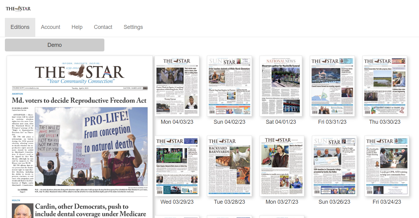Open the Help tab
Image resolution: width=419 pixels, height=218 pixels.
(x=77, y=27)
